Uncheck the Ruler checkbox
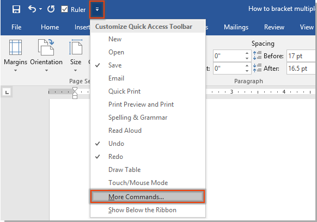 tap(64, 9)
